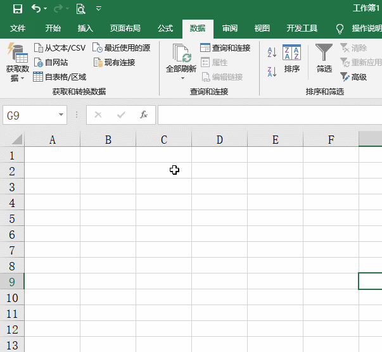Expand the Undo history dropdown arrow

pyautogui.click(x=46, y=8)
